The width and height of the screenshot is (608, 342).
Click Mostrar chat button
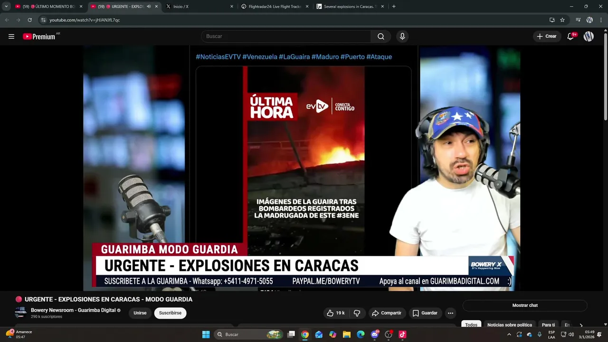(525, 305)
